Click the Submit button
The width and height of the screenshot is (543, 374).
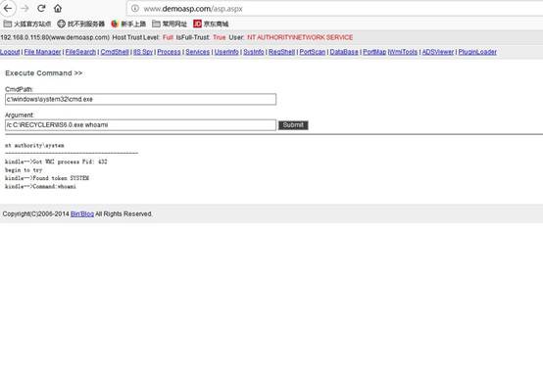point(293,125)
